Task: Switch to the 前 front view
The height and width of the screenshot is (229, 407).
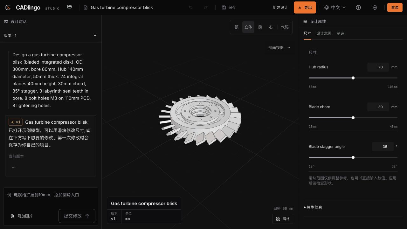Action: (260, 27)
